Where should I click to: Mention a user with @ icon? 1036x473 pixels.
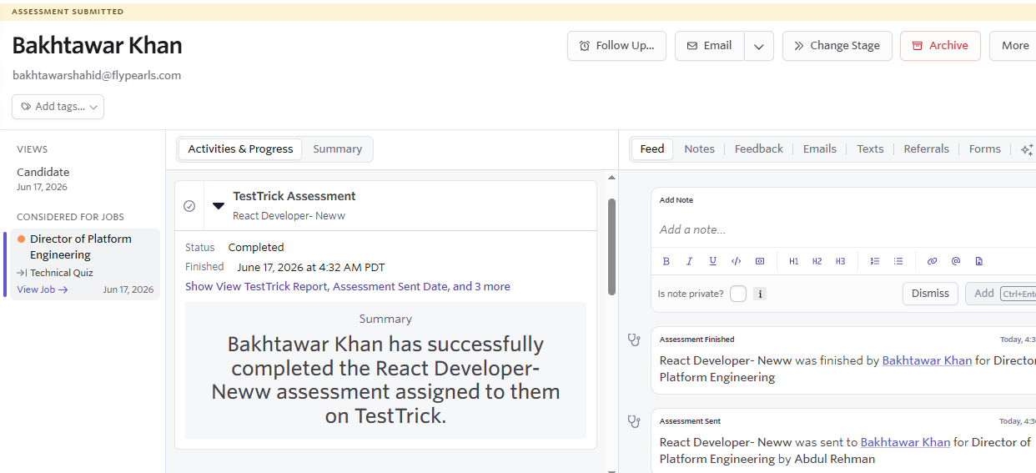tap(956, 261)
